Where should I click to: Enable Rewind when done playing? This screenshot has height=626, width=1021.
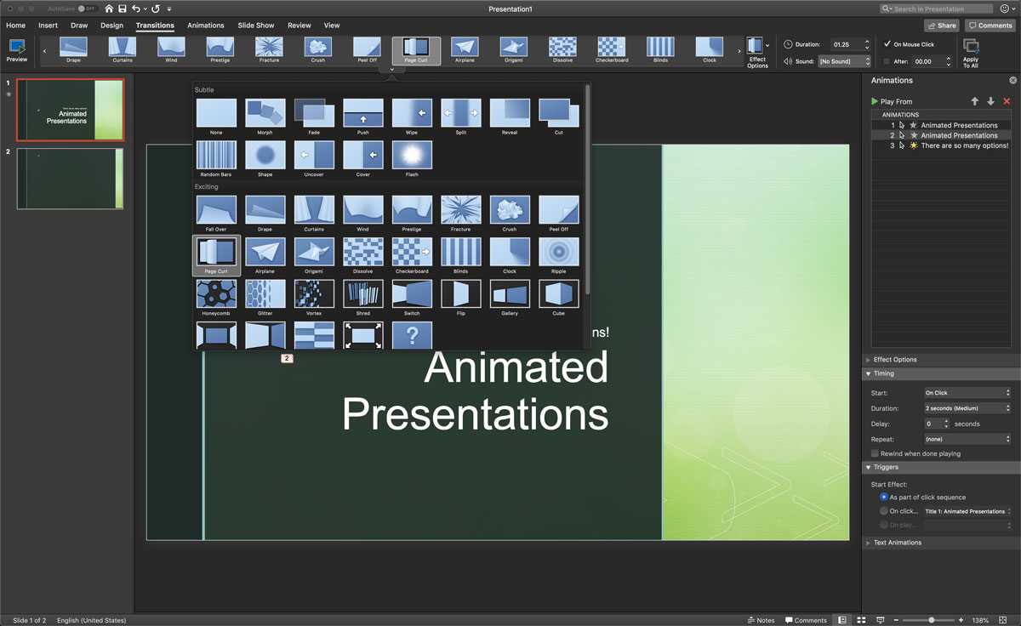[x=875, y=453]
